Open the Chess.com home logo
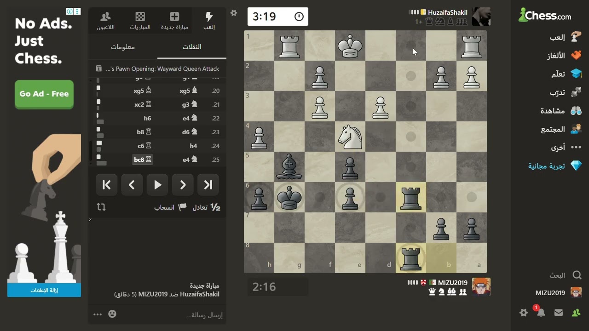The width and height of the screenshot is (589, 331). click(545, 15)
